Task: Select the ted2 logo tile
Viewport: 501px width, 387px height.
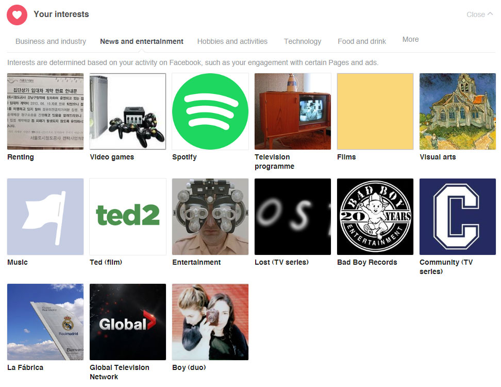Action: tap(128, 217)
